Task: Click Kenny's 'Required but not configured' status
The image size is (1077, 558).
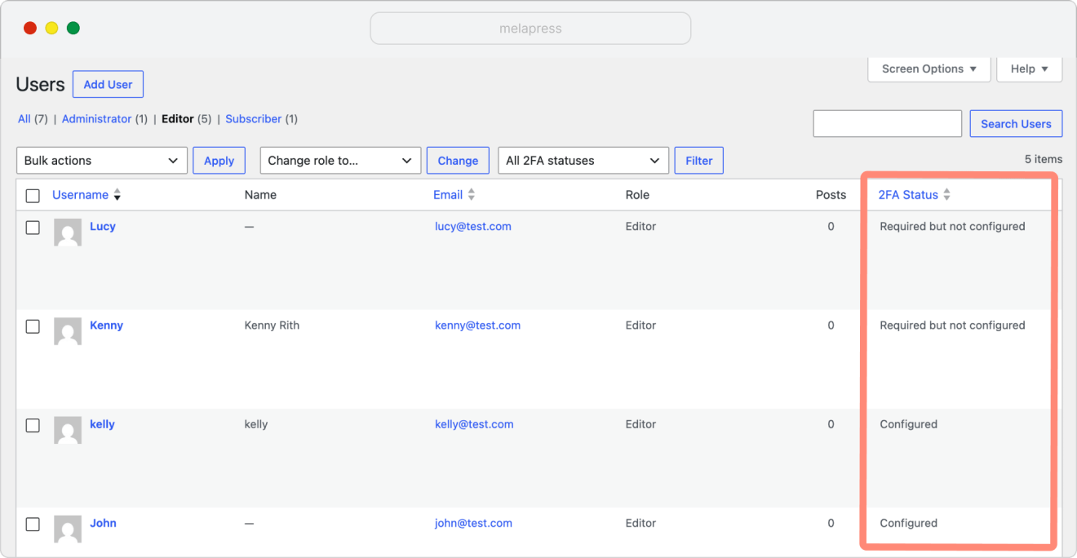Action: coord(952,325)
